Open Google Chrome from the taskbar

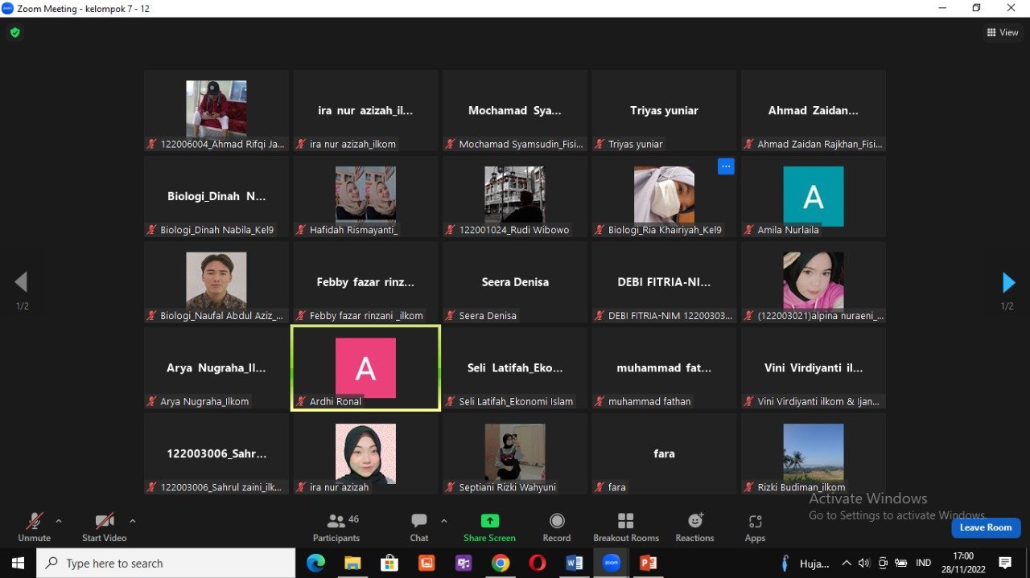pos(501,564)
